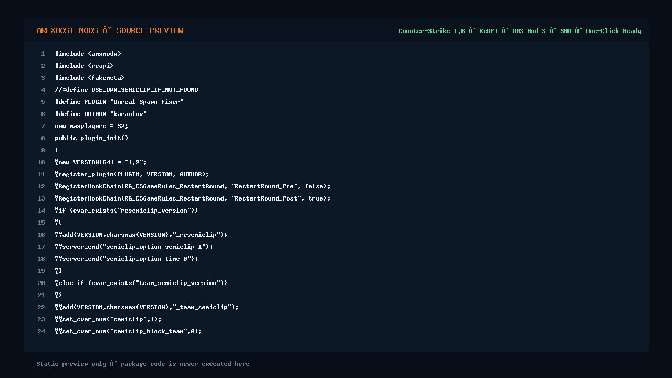Click the new maxplayers = 32 line
Image resolution: width=672 pixels, height=378 pixels.
coord(91,126)
